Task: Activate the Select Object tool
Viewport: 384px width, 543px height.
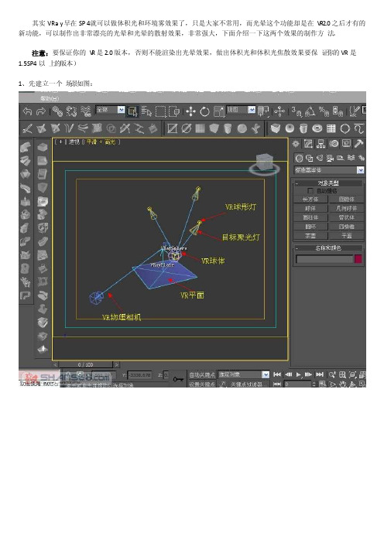Action: [132, 111]
